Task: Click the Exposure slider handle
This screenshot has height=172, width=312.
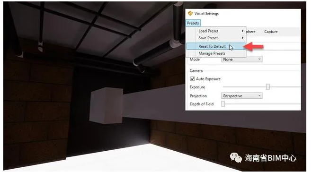Action: coord(268,87)
